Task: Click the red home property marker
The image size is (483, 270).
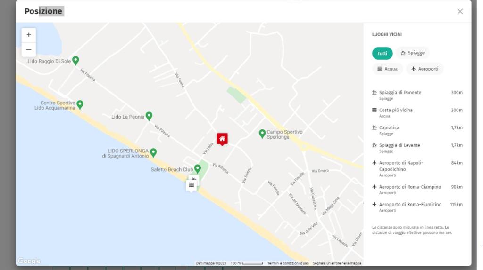Action: pos(222,138)
